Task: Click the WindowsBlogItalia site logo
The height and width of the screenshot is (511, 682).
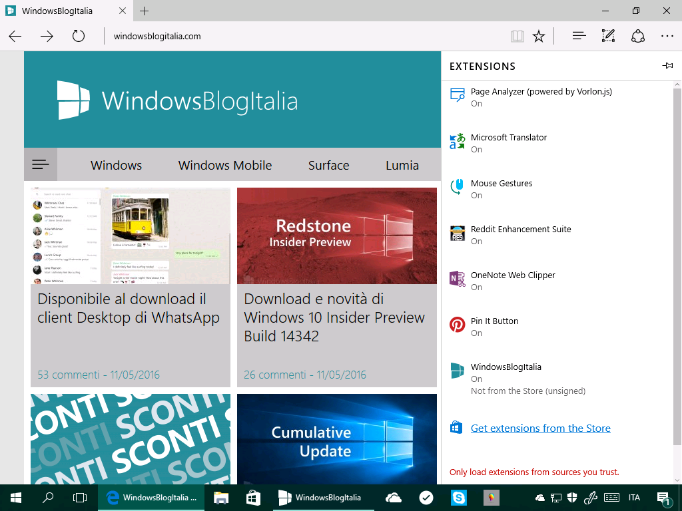Action: [178, 100]
